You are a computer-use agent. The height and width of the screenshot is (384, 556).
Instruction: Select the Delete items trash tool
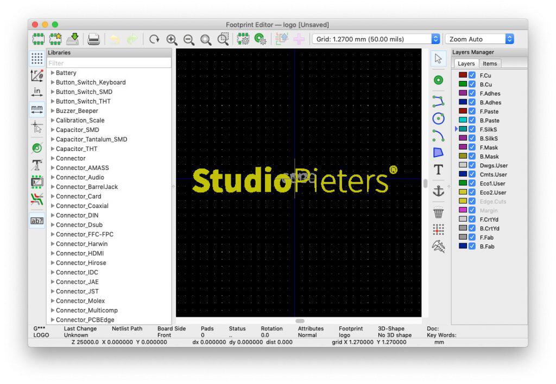(438, 212)
